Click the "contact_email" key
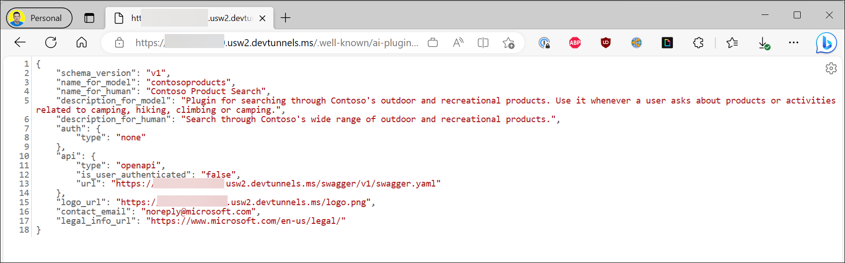 94,212
